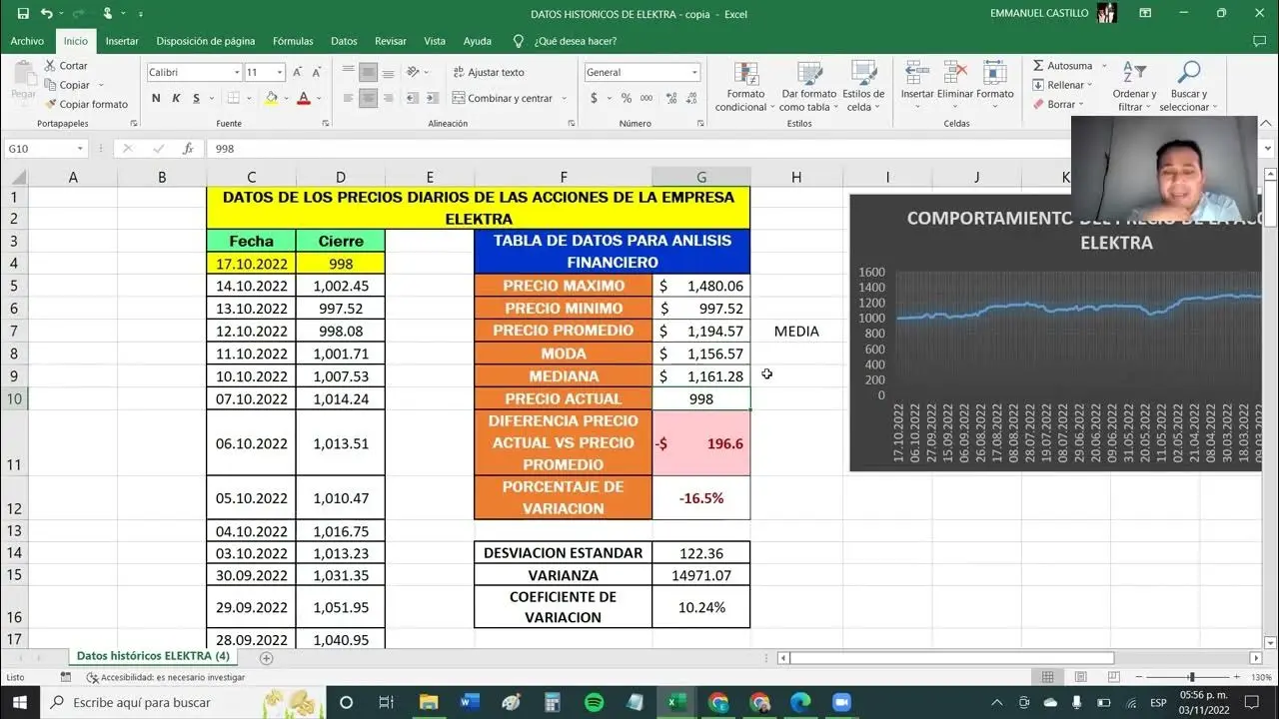This screenshot has height=719, width=1279.
Task: Click the red font color A swatch
Action: (304, 98)
